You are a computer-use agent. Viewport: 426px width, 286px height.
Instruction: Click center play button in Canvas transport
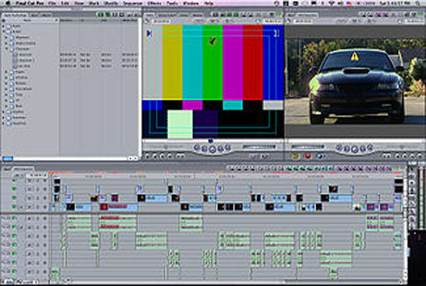(355, 149)
